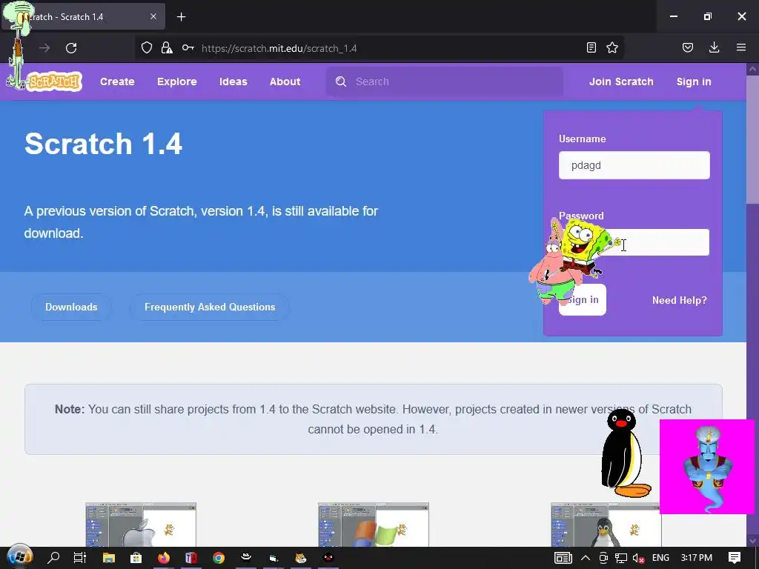The height and width of the screenshot is (569, 759).
Task: Submit with the white Sign in button
Action: click(583, 300)
